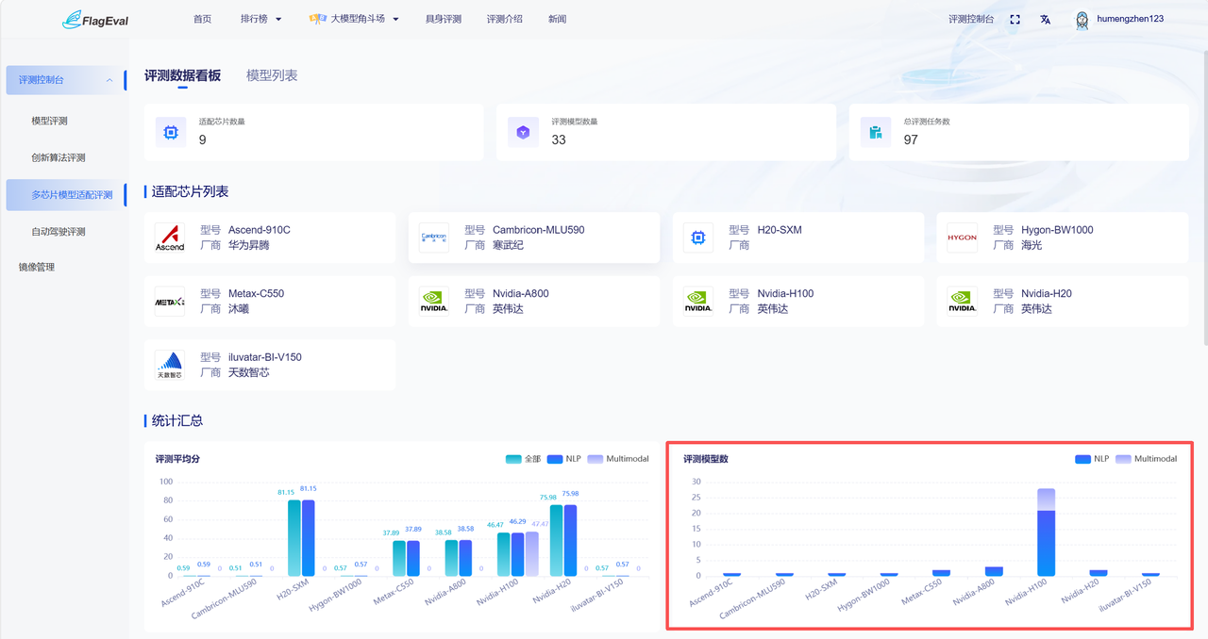Click the Metax-C550 chip logo
Screen dimensions: 1208x639
pyautogui.click(x=170, y=302)
